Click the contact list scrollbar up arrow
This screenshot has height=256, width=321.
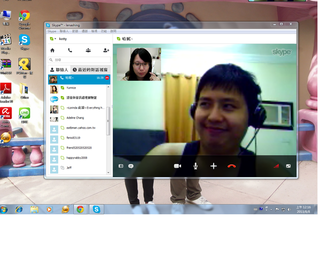pyautogui.click(x=108, y=87)
